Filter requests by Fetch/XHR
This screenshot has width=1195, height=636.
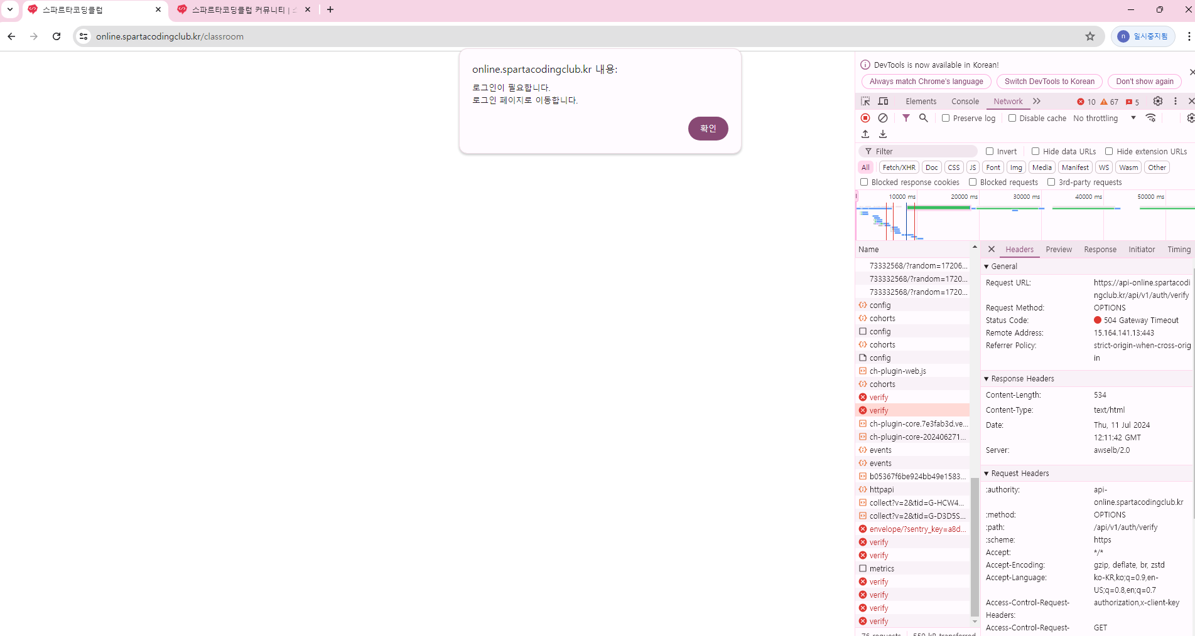tap(899, 167)
